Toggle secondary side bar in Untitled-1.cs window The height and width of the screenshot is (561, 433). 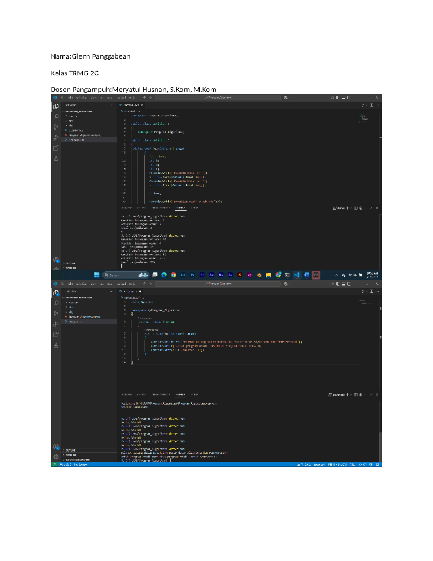point(349,98)
